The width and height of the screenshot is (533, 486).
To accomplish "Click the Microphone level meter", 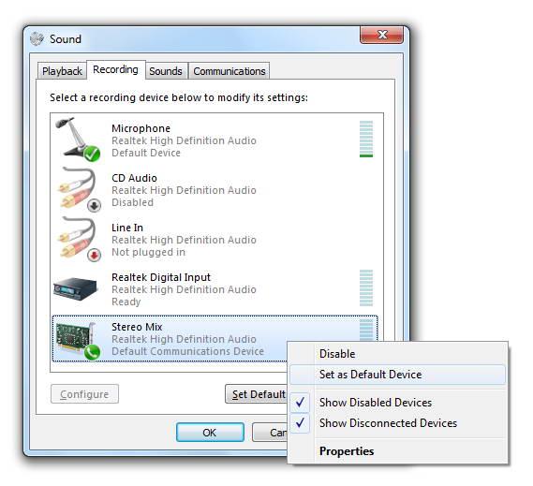I will [366, 139].
